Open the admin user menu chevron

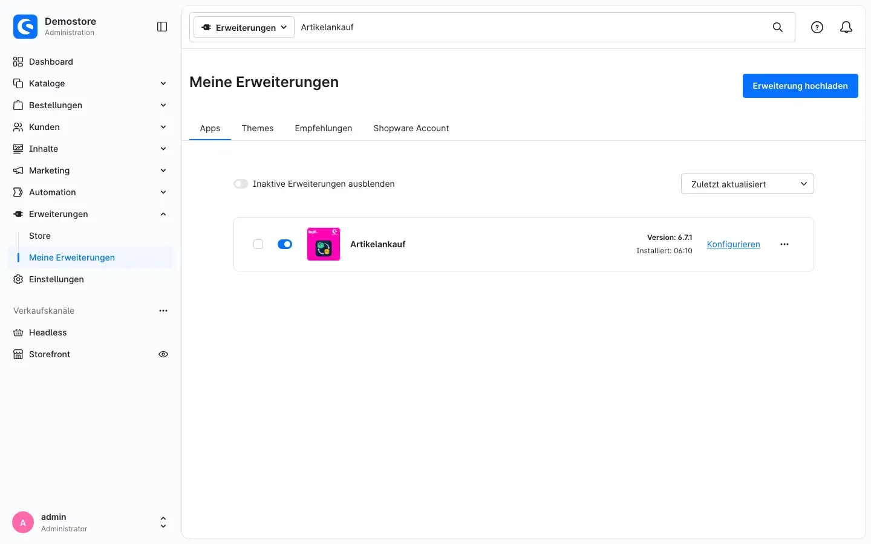[163, 522]
